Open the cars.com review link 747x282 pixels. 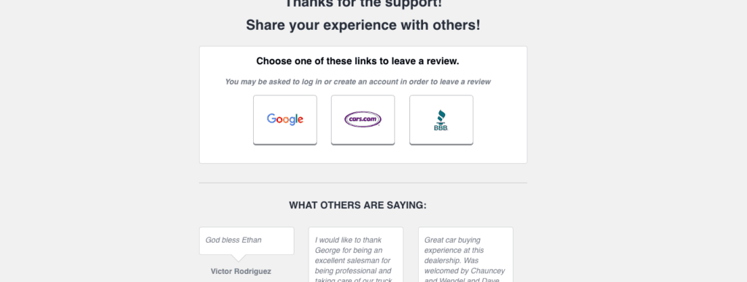(x=363, y=120)
